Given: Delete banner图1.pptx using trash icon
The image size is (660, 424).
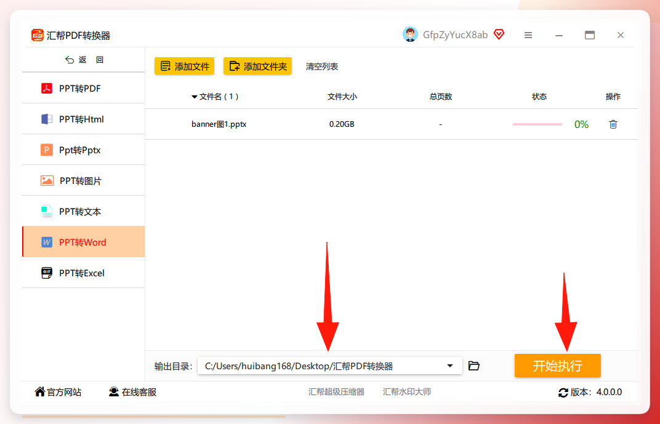Looking at the screenshot, I should 613,124.
